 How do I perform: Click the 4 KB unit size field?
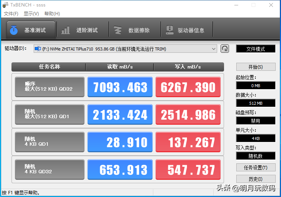coord(256,138)
